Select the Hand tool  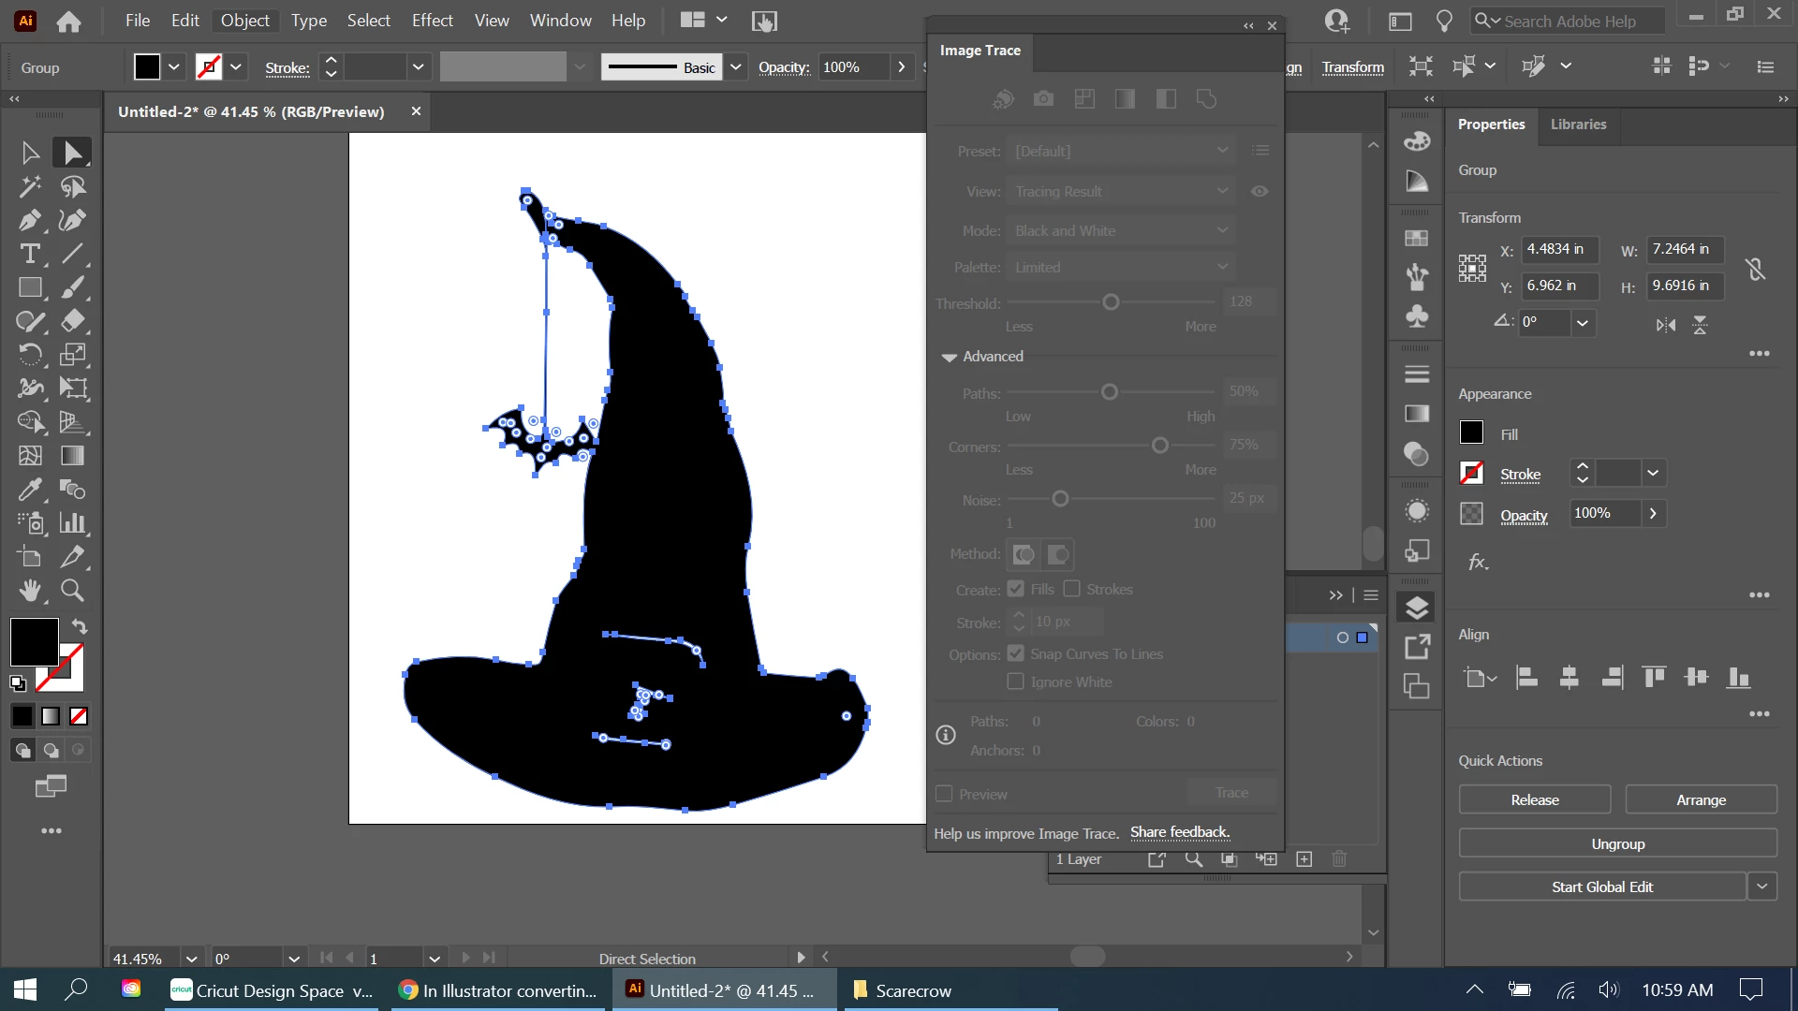[x=29, y=591]
